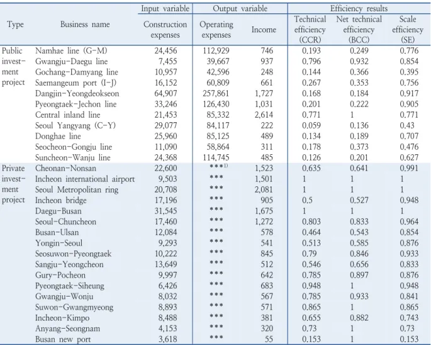
Task: Select 'Busan new port' row name
Action: 63,339
